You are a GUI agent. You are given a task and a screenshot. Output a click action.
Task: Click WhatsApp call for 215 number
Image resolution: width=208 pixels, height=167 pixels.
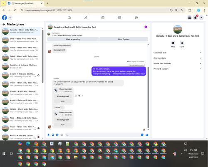pos(63,96)
